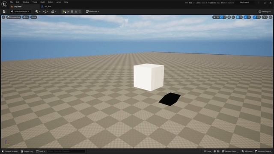Viewport: 274px width, 154px height.
Task: Open the Tools menu
Action: pos(35,2)
